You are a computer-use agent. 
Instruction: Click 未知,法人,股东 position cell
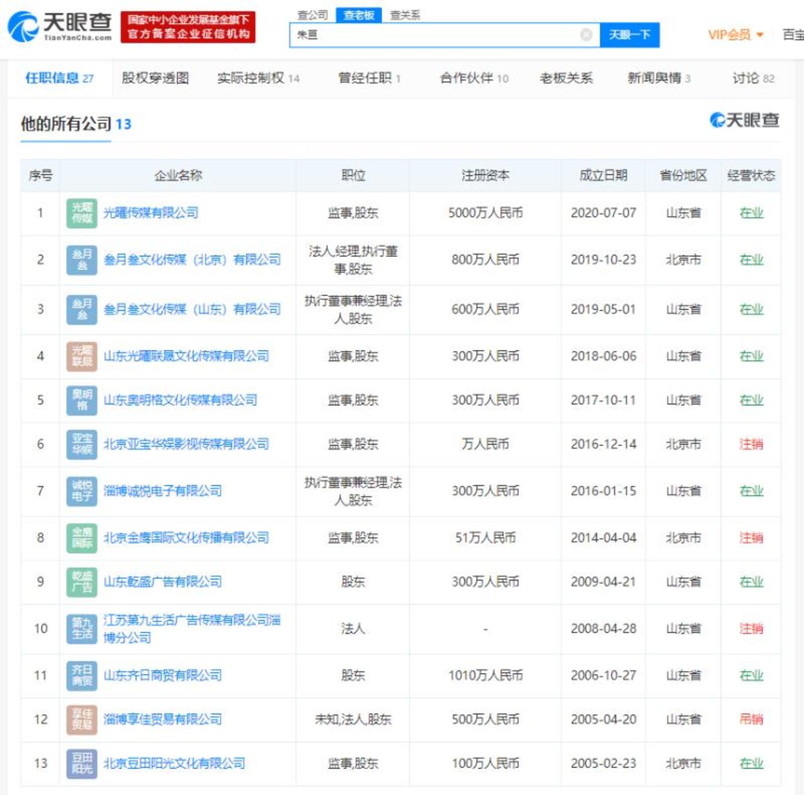(x=353, y=719)
